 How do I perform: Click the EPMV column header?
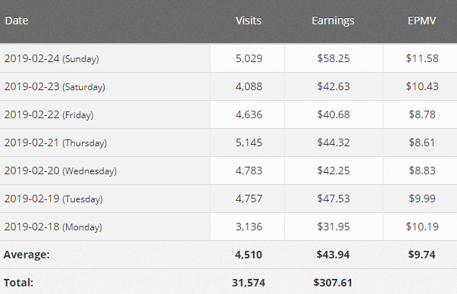pos(421,20)
